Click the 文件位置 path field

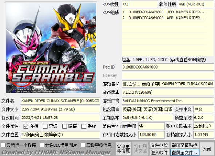click(x=60, y=135)
